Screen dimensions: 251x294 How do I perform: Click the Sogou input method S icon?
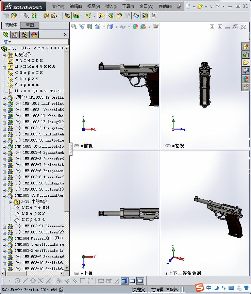point(200,287)
